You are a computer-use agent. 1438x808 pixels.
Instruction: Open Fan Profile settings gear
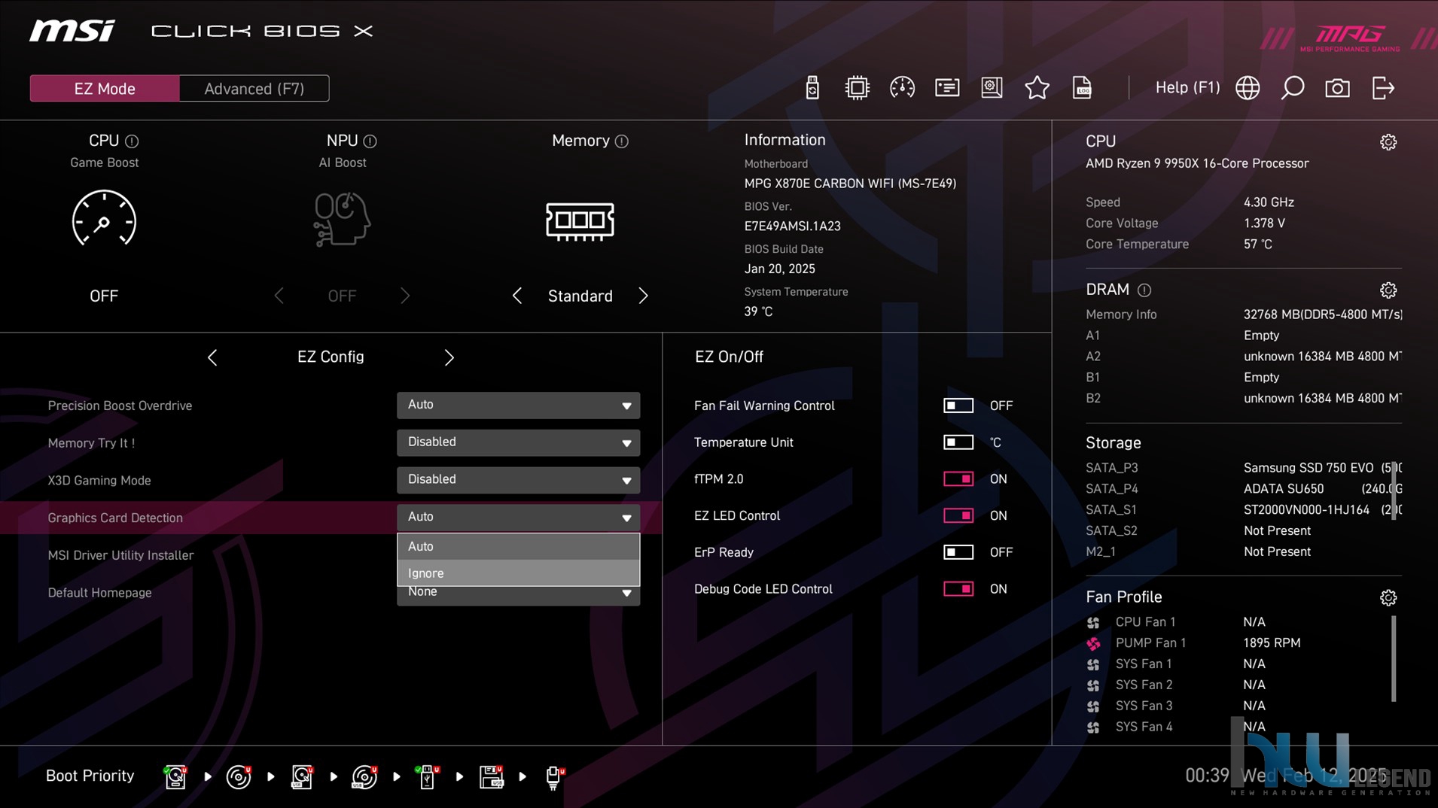click(1388, 597)
